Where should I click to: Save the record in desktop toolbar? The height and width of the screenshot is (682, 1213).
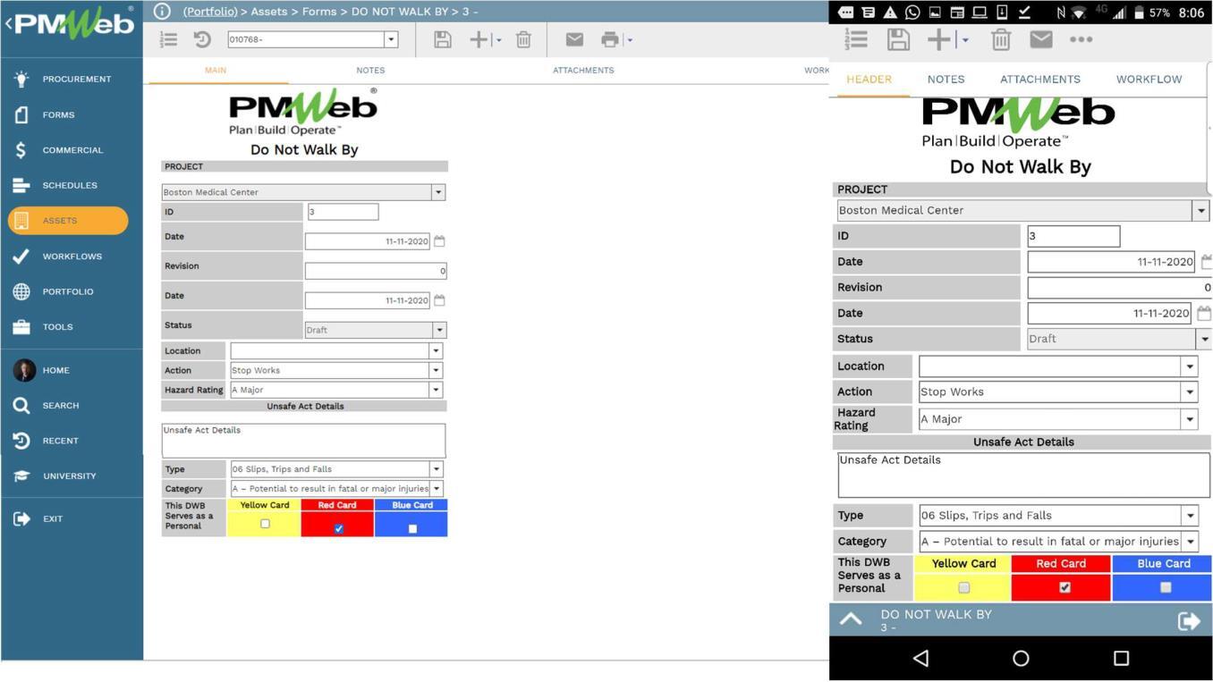(x=443, y=39)
